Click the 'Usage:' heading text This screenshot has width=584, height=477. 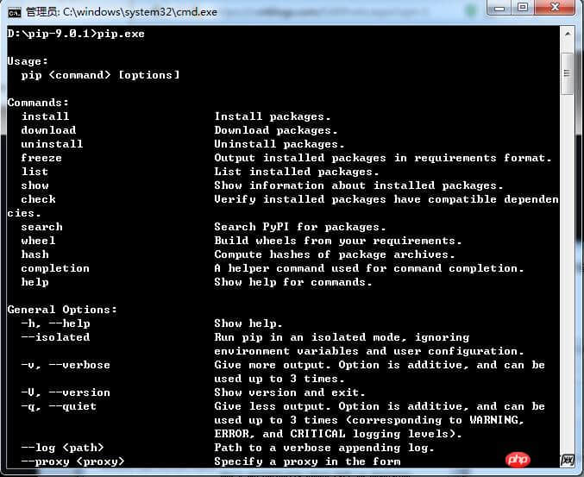click(28, 61)
